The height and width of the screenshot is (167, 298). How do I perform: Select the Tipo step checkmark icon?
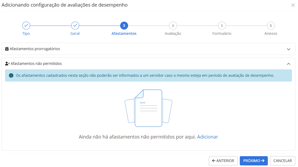pos(26,26)
